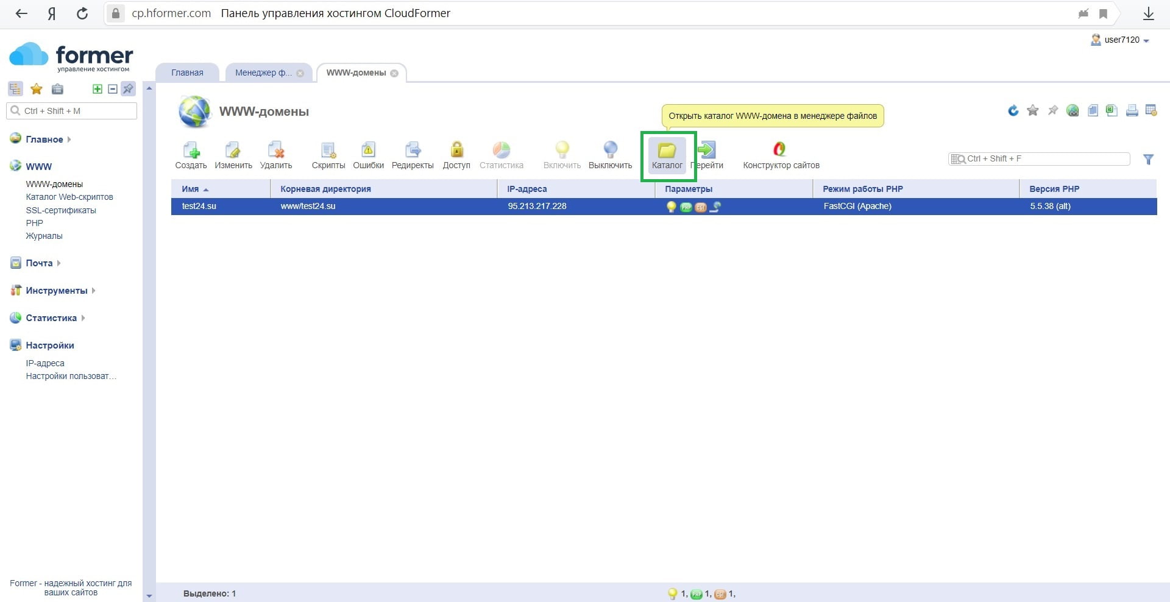The width and height of the screenshot is (1170, 602).
Task: Switch to the Менеджер файлов tab
Action: 263,73
